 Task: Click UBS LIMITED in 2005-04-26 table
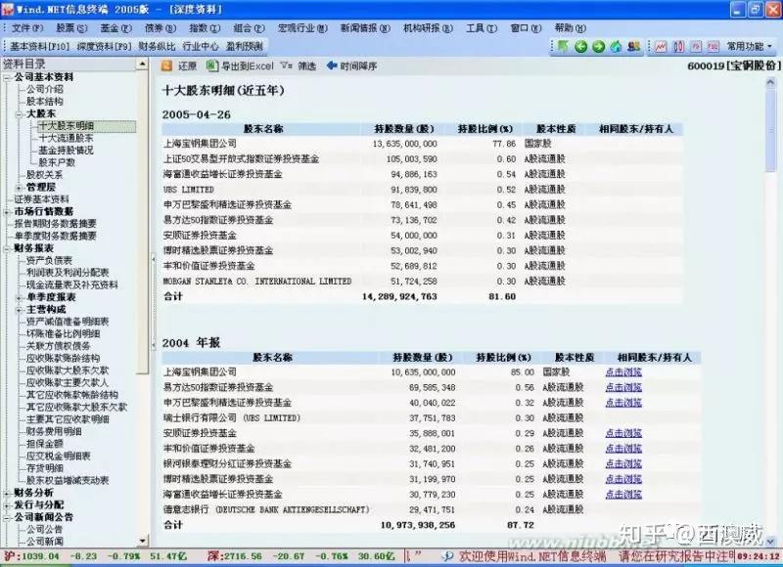coord(188,190)
